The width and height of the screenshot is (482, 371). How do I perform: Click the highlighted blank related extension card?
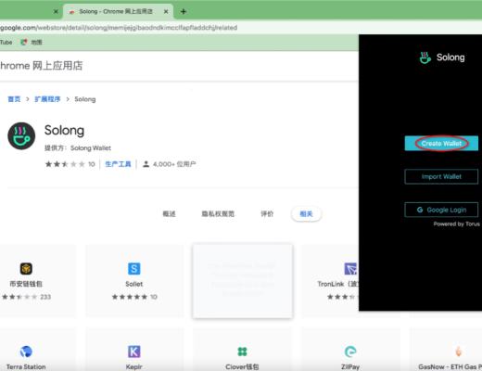click(243, 281)
